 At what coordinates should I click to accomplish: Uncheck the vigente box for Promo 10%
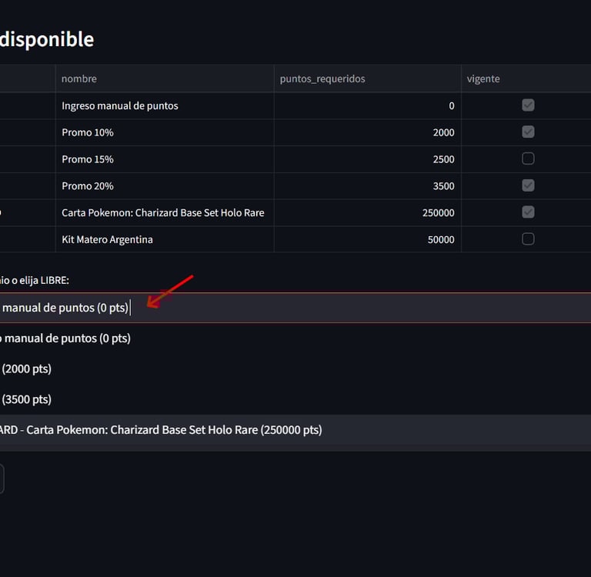528,132
